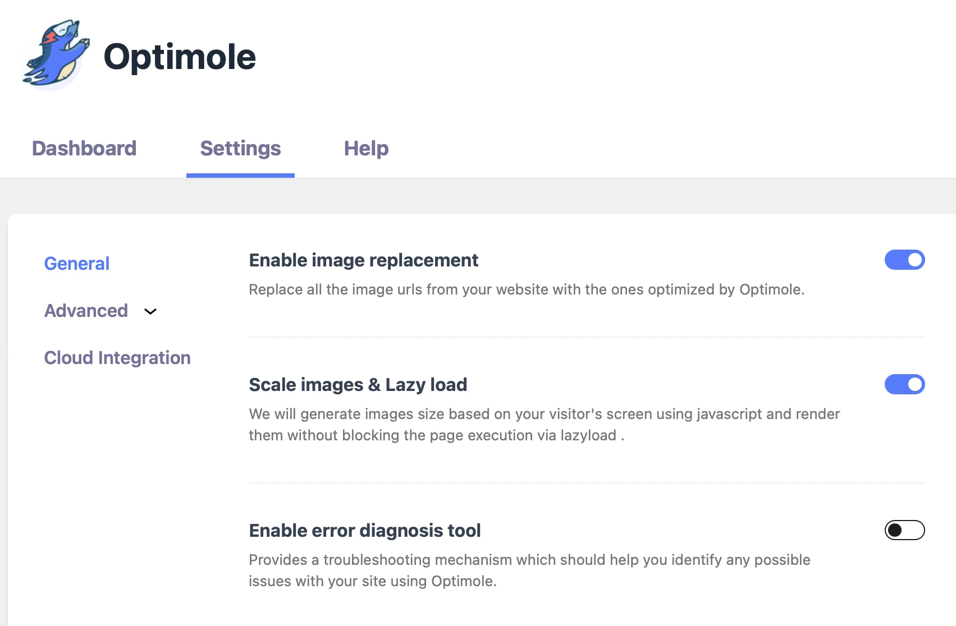
Task: Go to Cloud Integration settings
Action: click(117, 357)
